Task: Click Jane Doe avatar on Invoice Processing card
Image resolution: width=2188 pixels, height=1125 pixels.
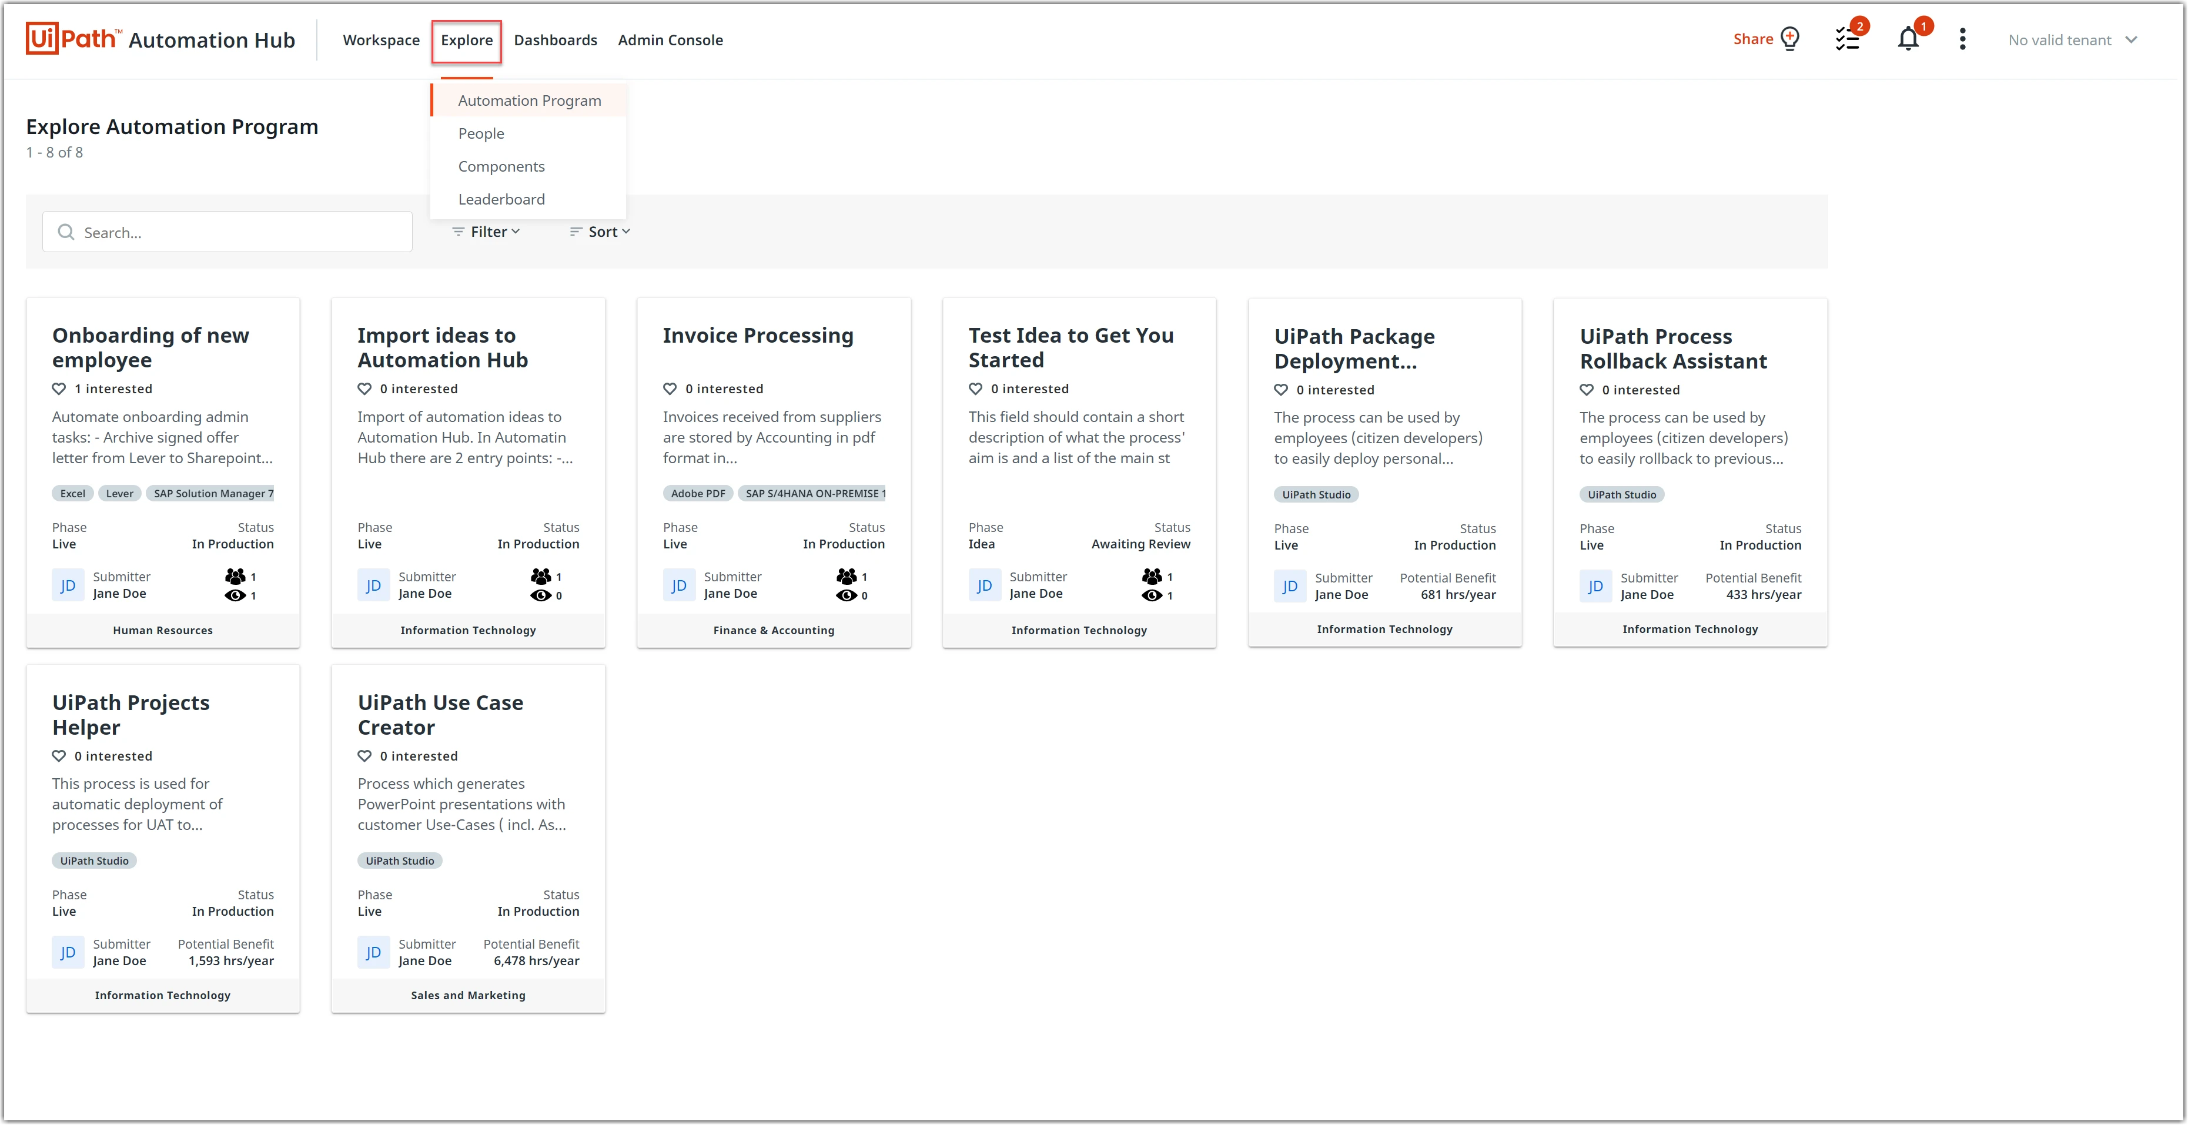Action: point(678,585)
